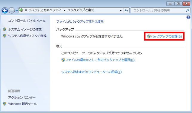Select バックアップと復元 breadcrumb
This screenshot has width=192, height=113.
click(x=80, y=10)
